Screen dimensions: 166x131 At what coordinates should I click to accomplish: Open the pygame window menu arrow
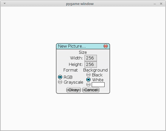point(5,4)
